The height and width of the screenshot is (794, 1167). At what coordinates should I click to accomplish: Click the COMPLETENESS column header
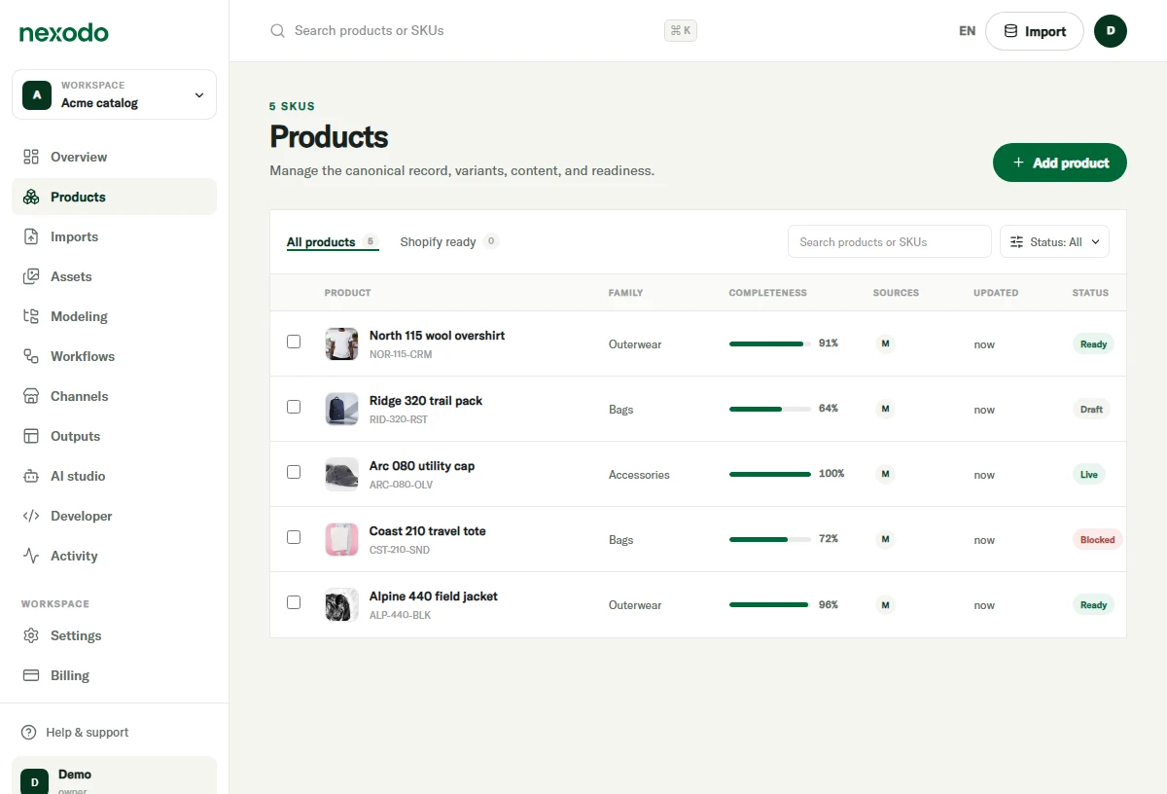pos(767,293)
